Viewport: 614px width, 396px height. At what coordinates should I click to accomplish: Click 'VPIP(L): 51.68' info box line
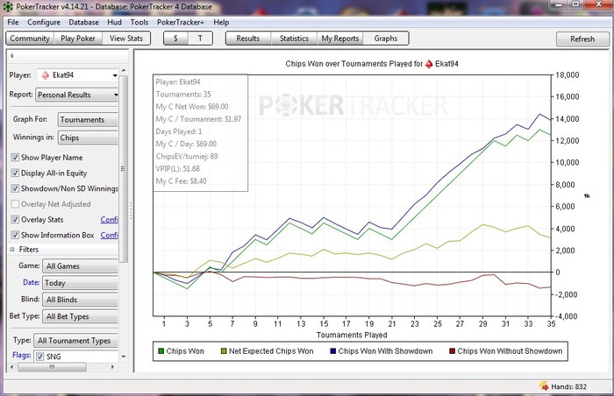[x=178, y=169]
